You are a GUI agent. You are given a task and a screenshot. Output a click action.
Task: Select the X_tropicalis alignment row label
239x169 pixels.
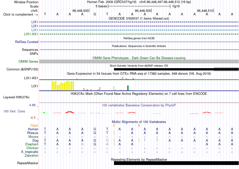(x=30, y=152)
